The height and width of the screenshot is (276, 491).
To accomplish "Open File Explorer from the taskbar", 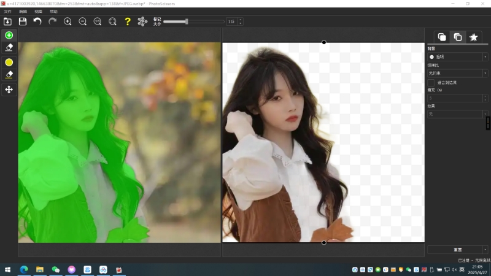I will pyautogui.click(x=40, y=270).
